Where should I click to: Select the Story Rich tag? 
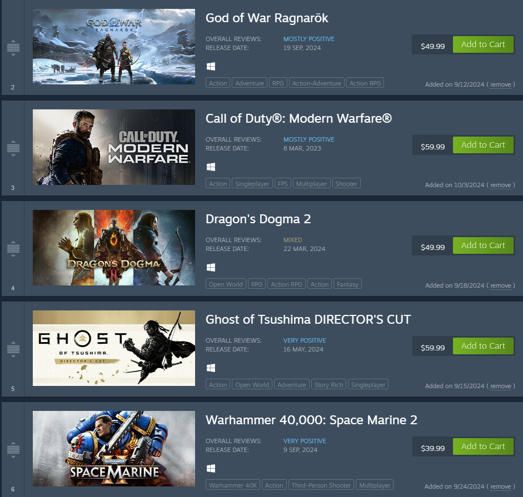(x=328, y=385)
